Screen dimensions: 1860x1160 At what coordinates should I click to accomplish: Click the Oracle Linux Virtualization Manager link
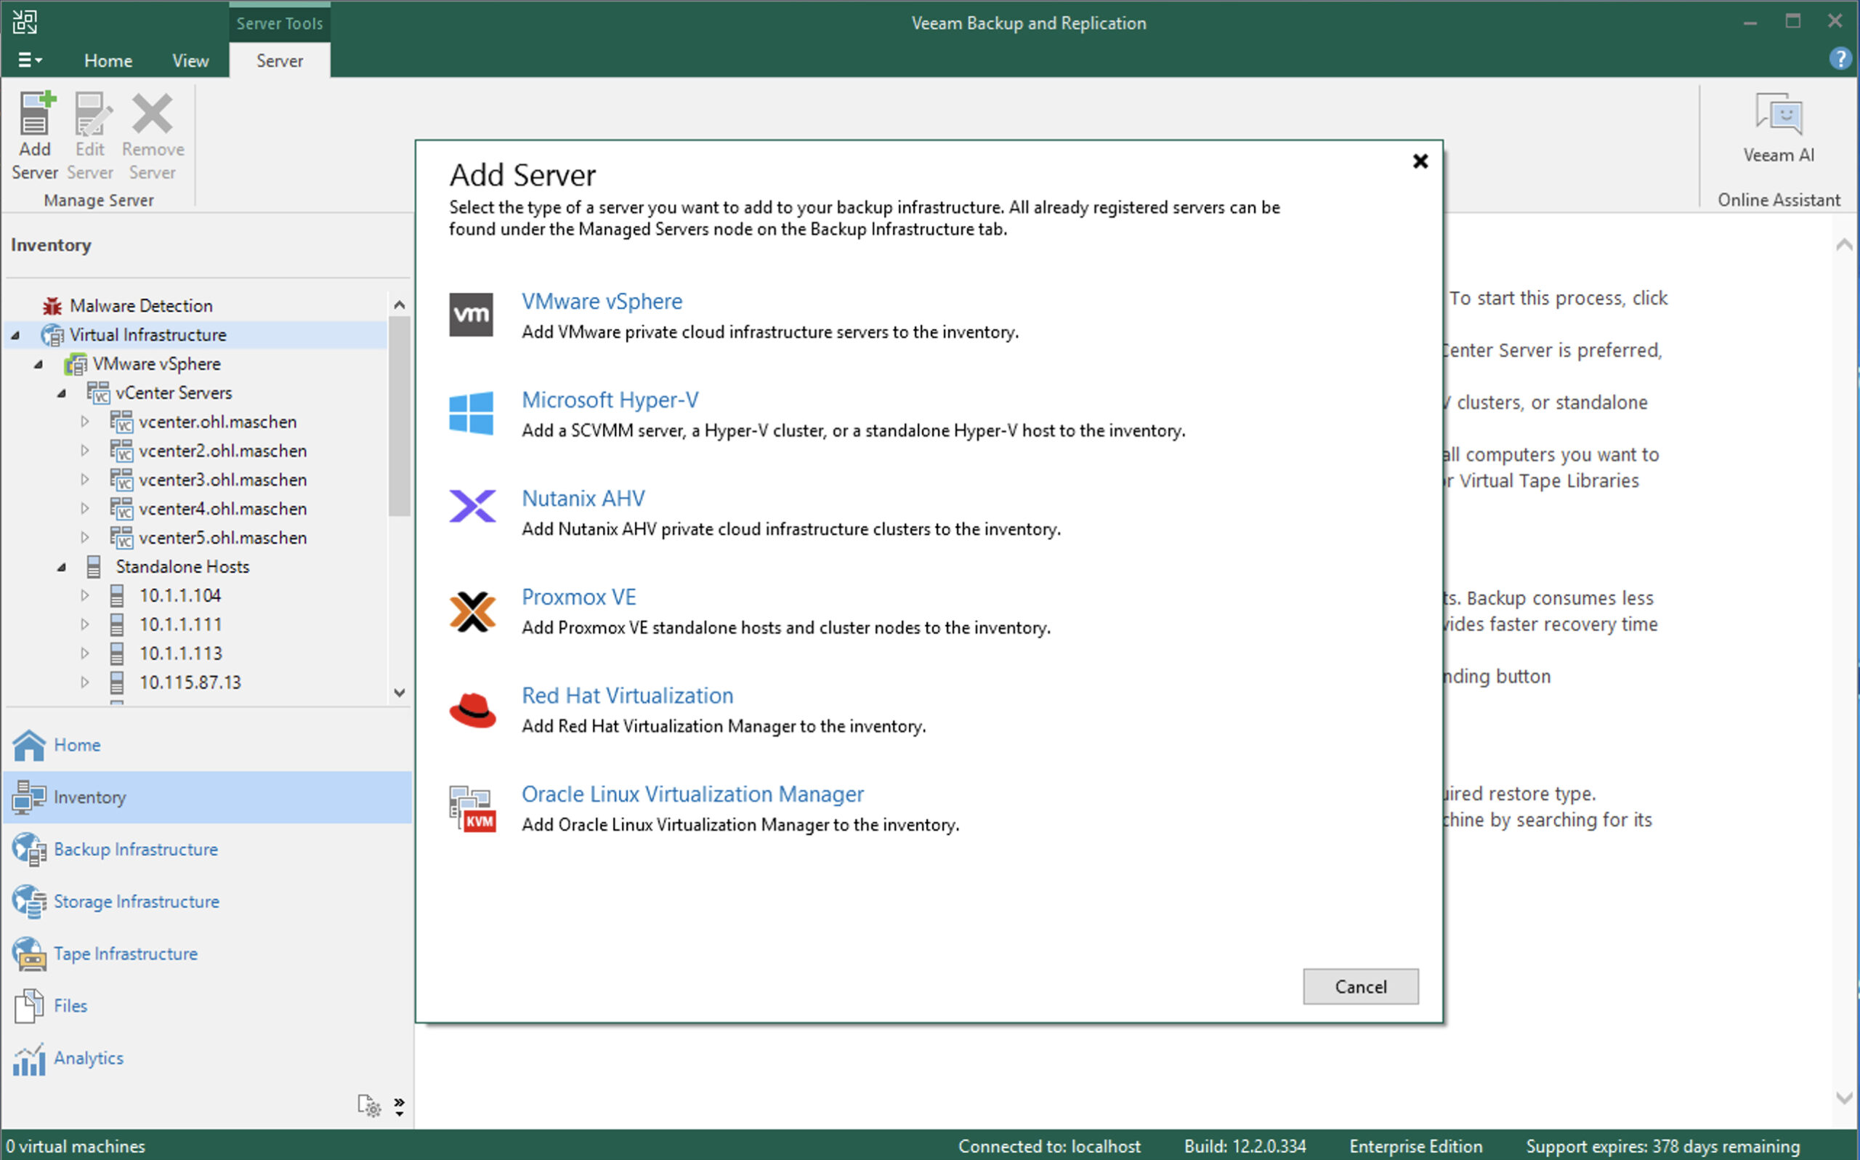click(x=692, y=794)
